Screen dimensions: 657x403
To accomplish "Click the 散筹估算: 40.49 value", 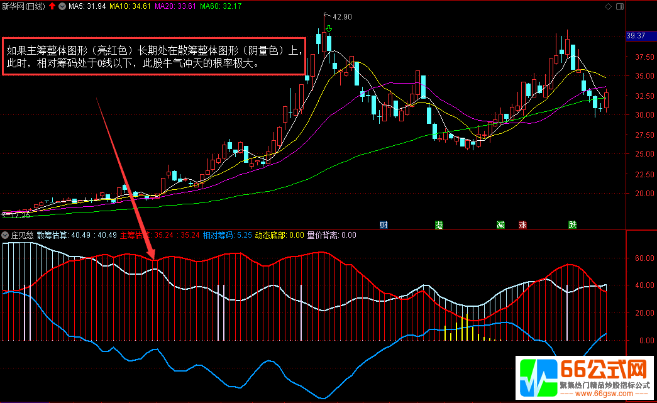I will (x=63, y=235).
